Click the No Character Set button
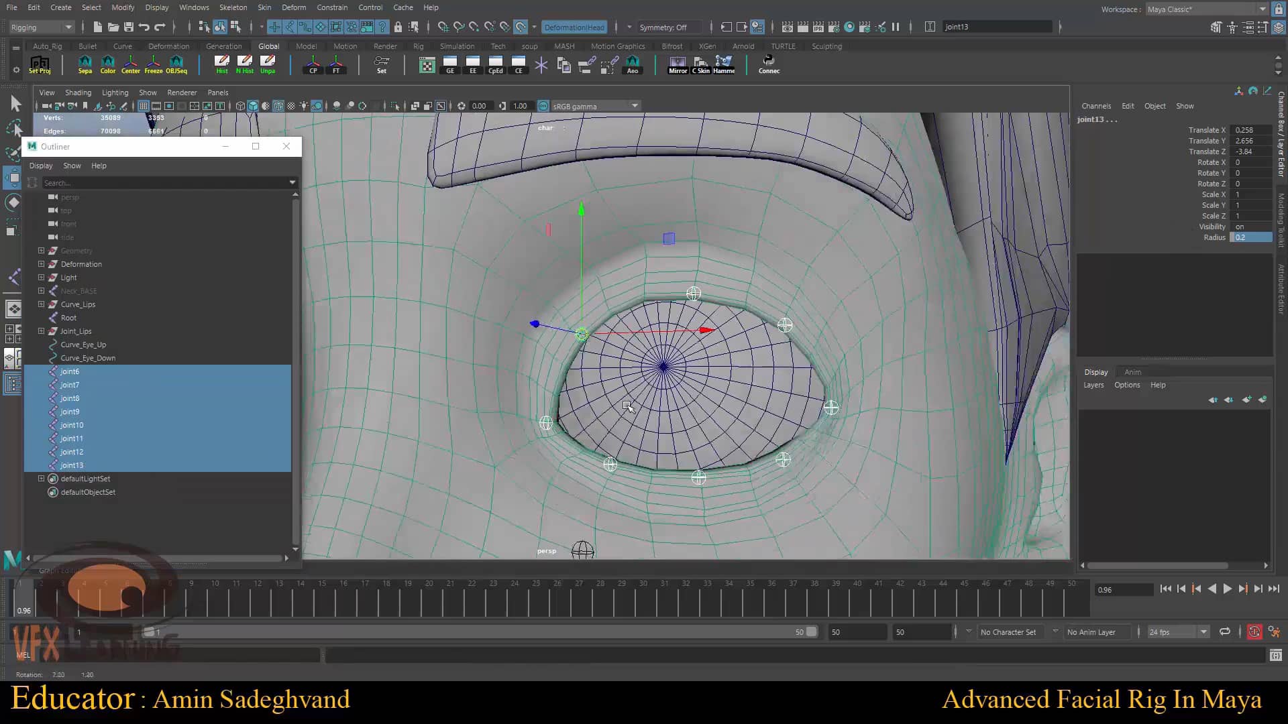Viewport: 1288px width, 724px height. click(x=1009, y=631)
